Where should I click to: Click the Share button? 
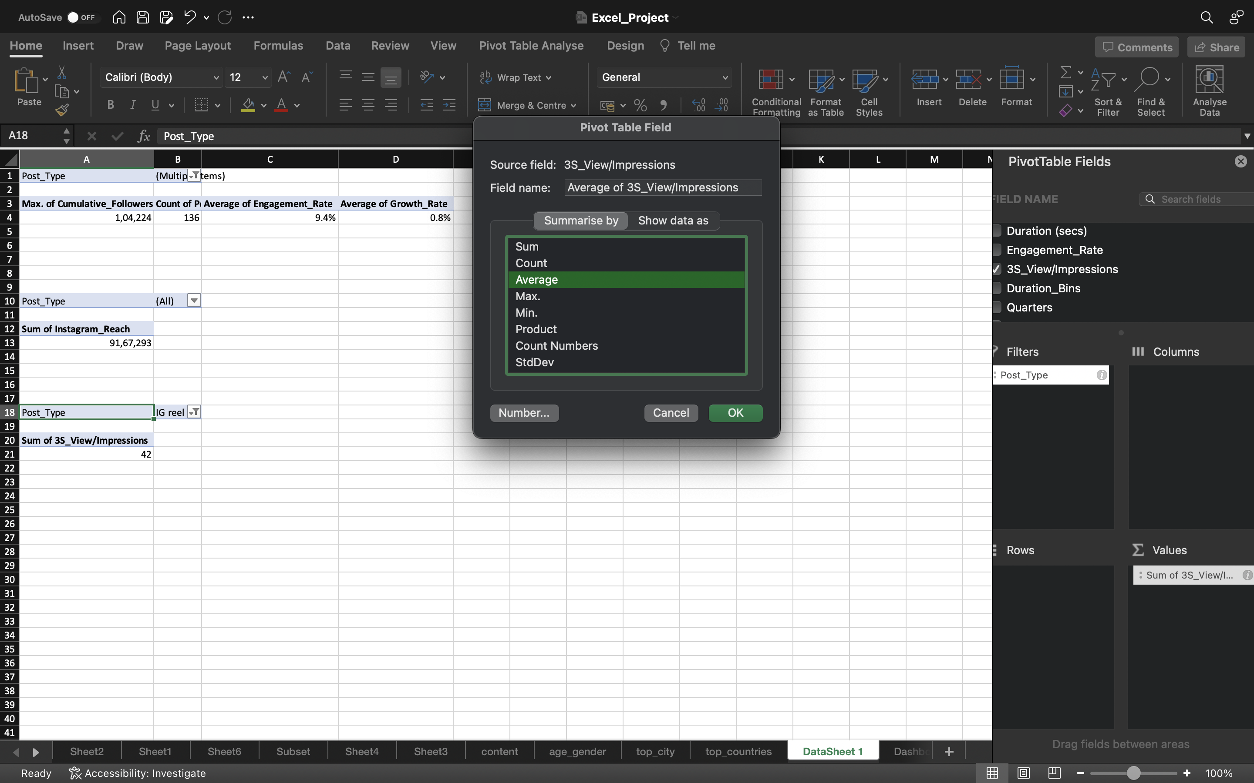click(1216, 47)
